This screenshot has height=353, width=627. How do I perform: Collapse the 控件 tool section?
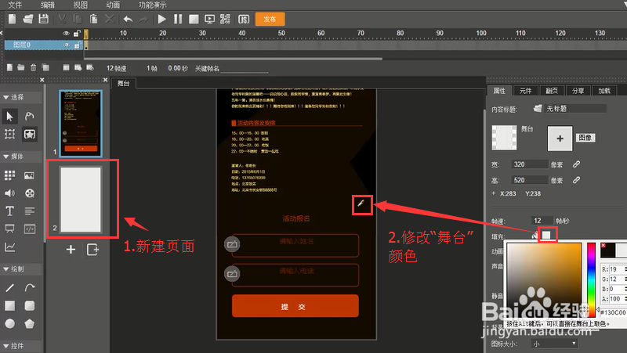coord(6,346)
